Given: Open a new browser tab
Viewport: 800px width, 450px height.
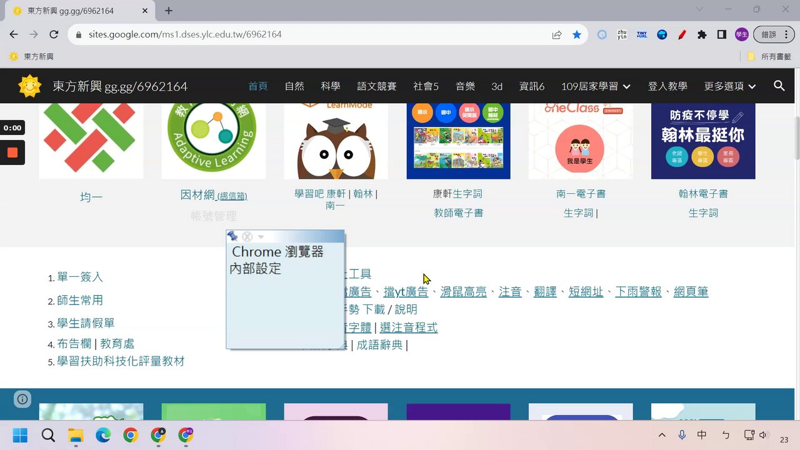Looking at the screenshot, I should pos(169,11).
